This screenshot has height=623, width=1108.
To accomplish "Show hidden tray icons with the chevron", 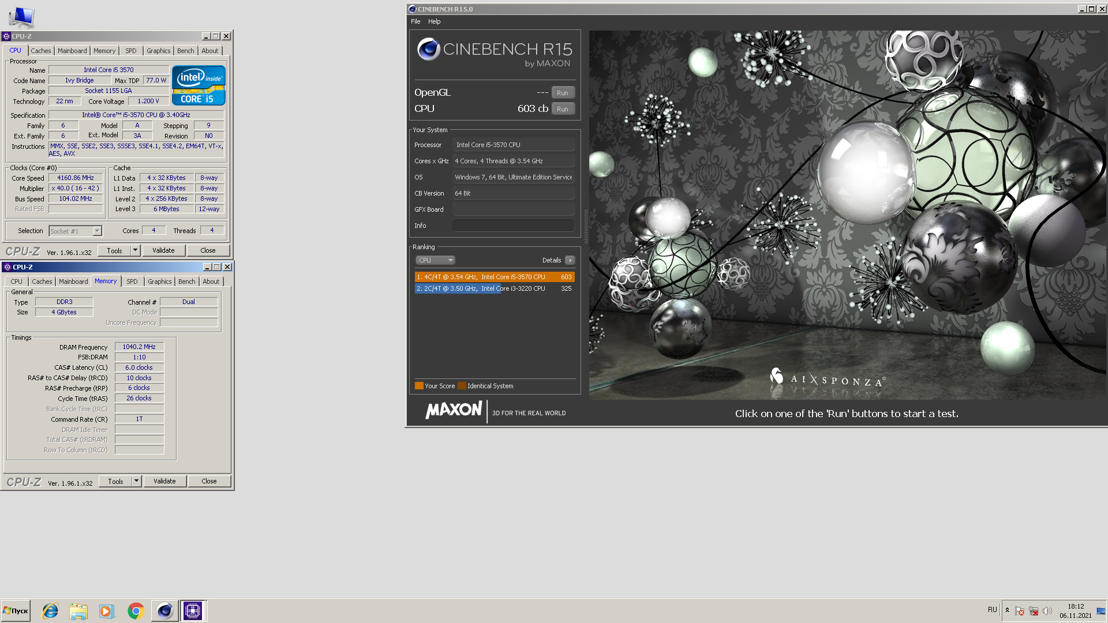I will point(1007,610).
